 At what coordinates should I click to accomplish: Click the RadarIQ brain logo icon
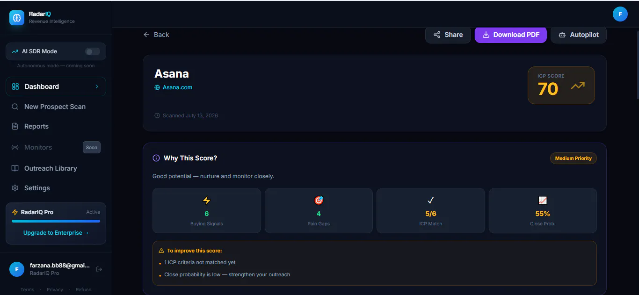tap(17, 18)
